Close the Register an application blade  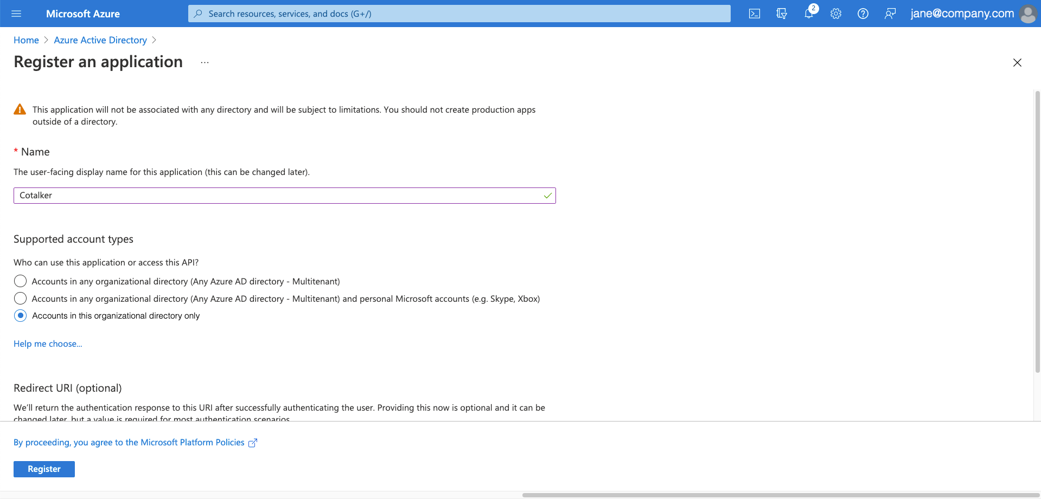pyautogui.click(x=1017, y=62)
